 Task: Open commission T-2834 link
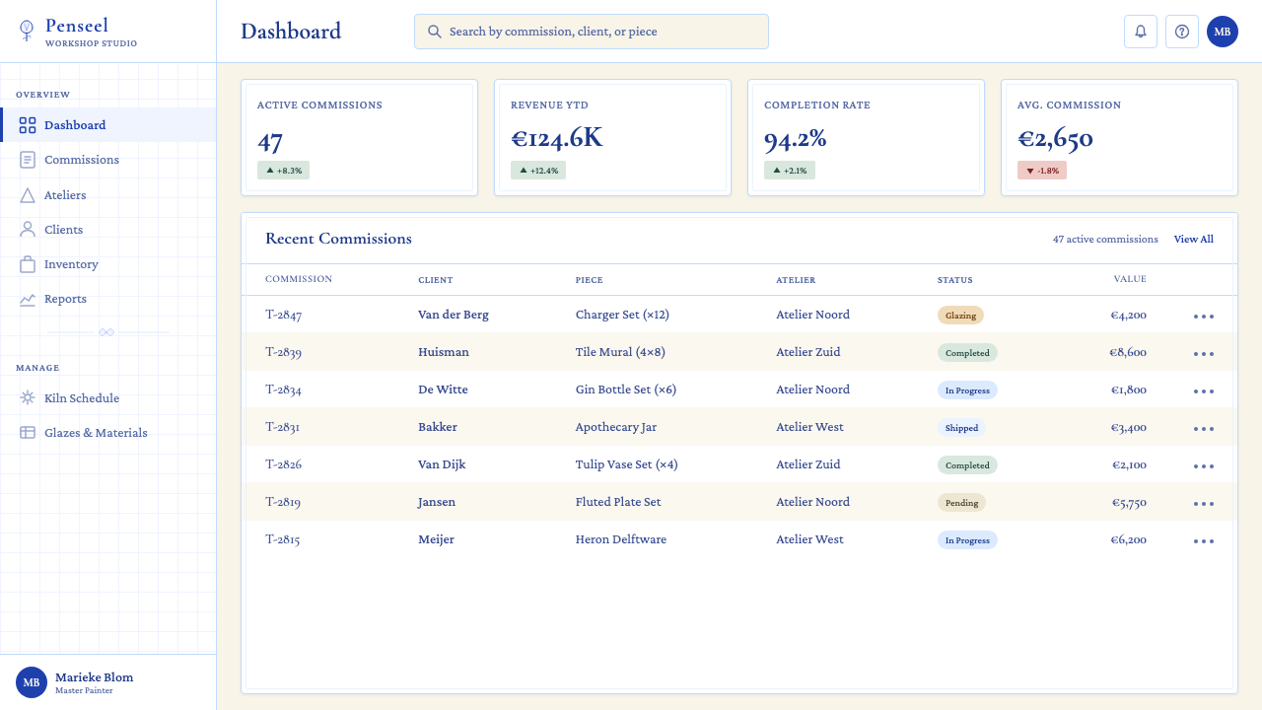[283, 390]
